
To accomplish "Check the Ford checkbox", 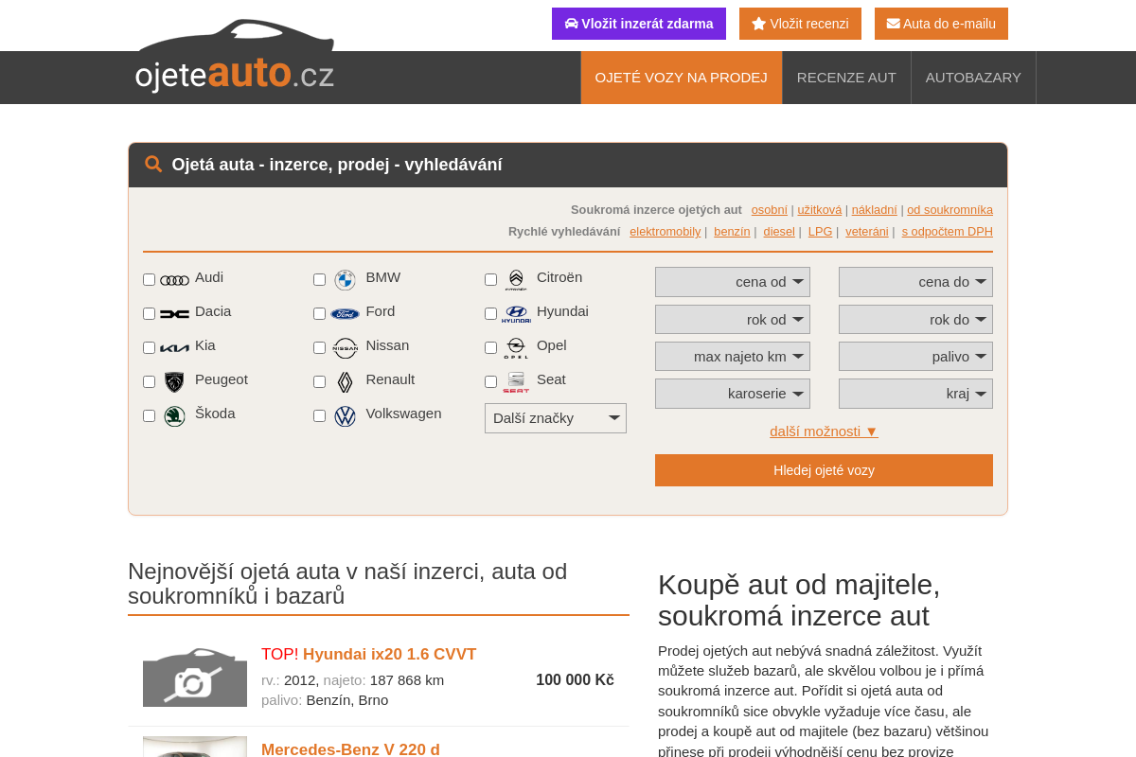I will pos(319,313).
